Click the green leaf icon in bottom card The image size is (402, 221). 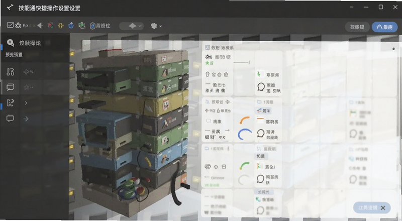(x=258, y=199)
